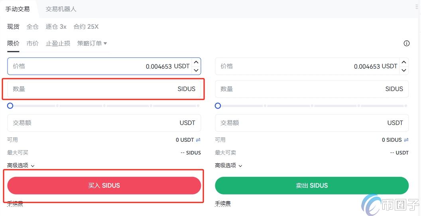Select 逐仓 3x margin mode
Viewport: 421px width, 216px height.
point(56,27)
